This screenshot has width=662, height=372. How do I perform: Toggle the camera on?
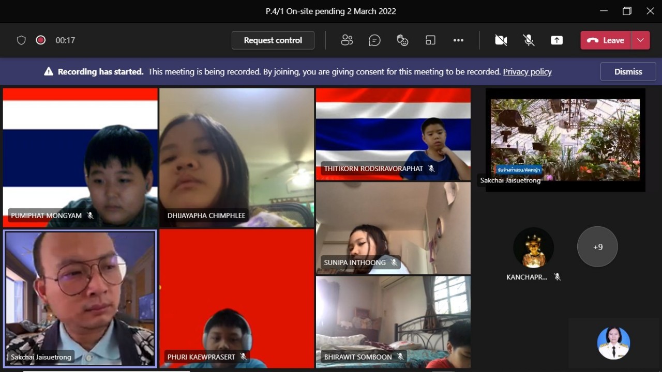pos(501,40)
